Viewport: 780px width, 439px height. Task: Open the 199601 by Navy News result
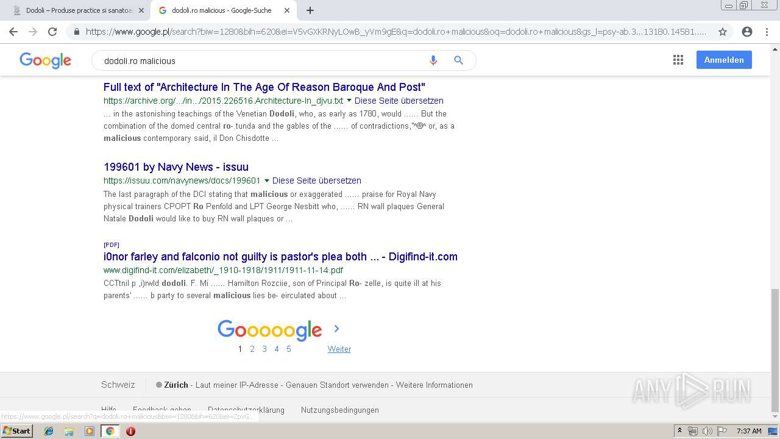[176, 167]
